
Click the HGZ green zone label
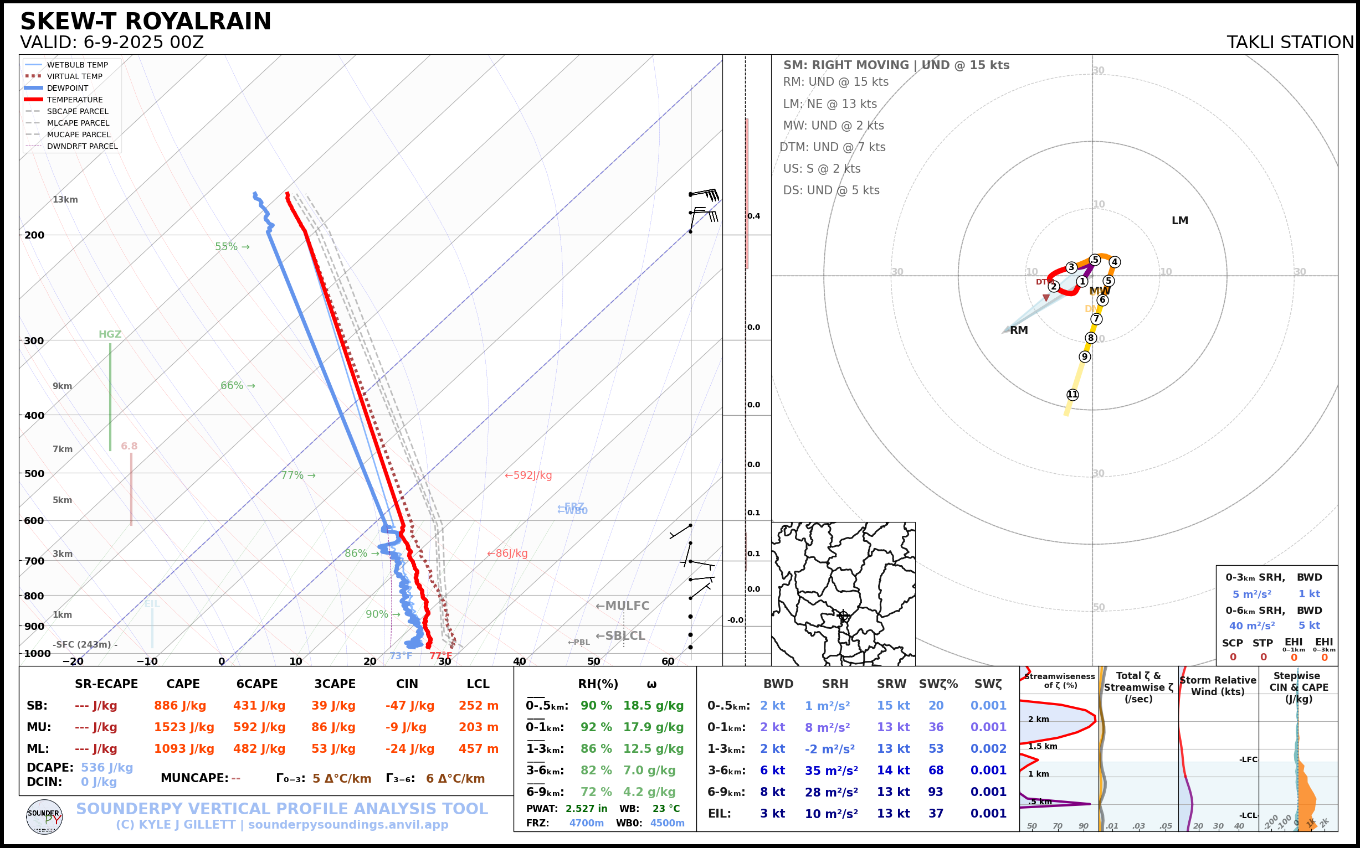pyautogui.click(x=110, y=334)
